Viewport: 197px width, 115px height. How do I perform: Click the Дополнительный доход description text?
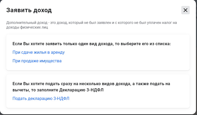pos(91,25)
